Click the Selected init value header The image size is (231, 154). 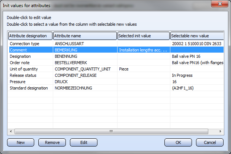pyautogui.click(x=144, y=36)
